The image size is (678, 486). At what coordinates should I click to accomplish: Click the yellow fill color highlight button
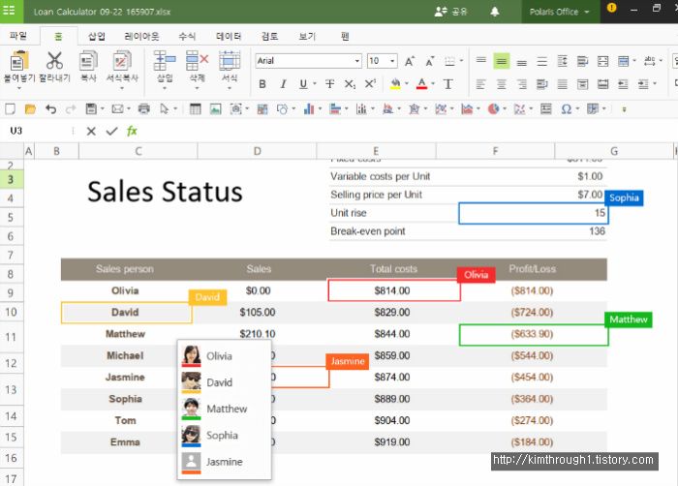click(x=395, y=84)
